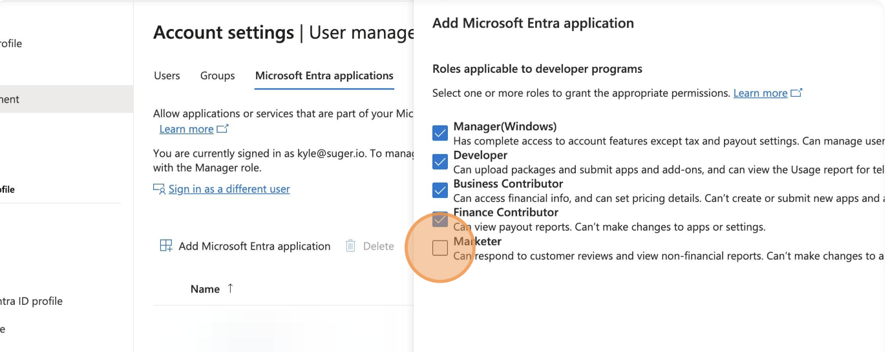This screenshot has width=888, height=352.
Task: Open the Entra ID profile sidebar item
Action: pyautogui.click(x=31, y=301)
